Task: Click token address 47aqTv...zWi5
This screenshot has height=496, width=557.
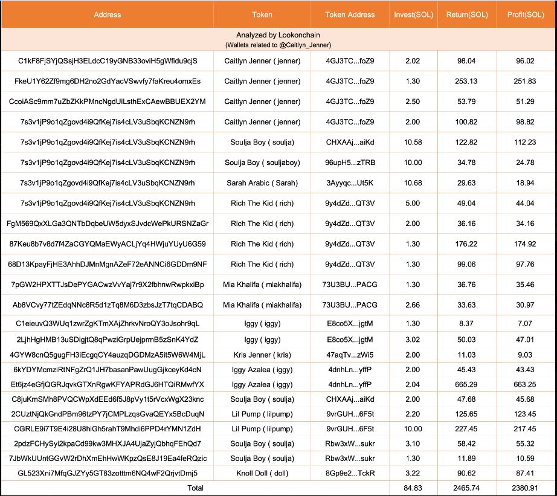Action: (350, 355)
